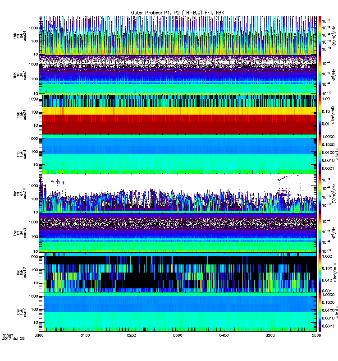
Task: Select the thb fff 64 eac34 panel label
Action: click(x=20, y=36)
